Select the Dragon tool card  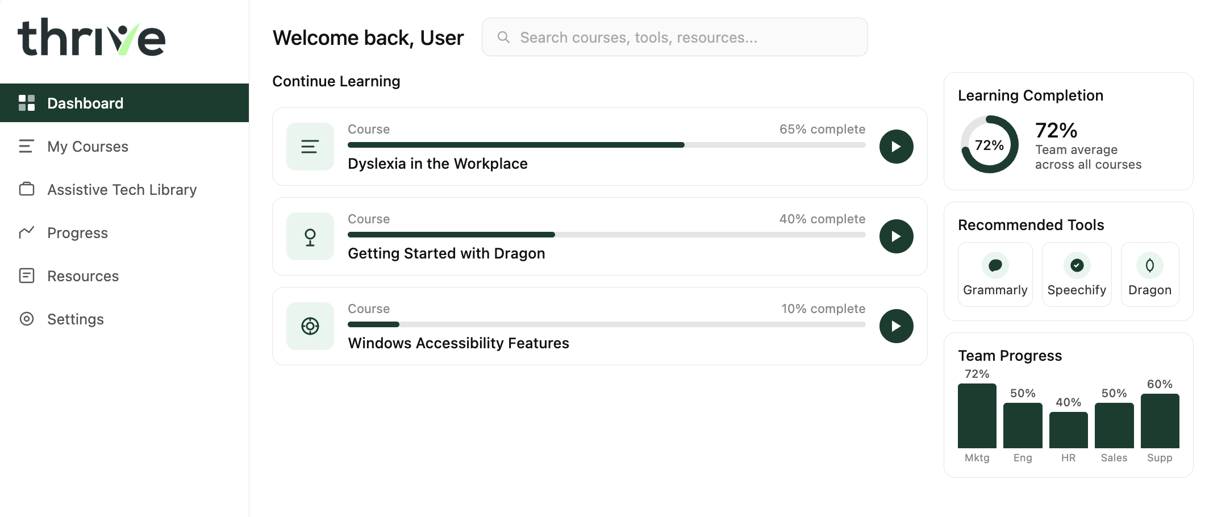click(x=1149, y=274)
